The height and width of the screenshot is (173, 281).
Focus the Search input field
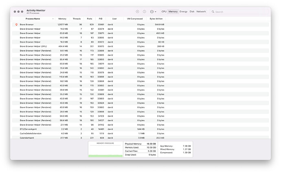tap(239, 12)
